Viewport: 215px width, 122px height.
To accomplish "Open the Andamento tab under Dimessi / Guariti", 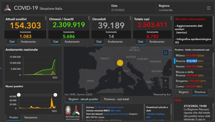I will [x=72, y=42].
